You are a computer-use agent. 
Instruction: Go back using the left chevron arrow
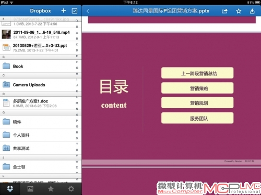tap(88, 11)
